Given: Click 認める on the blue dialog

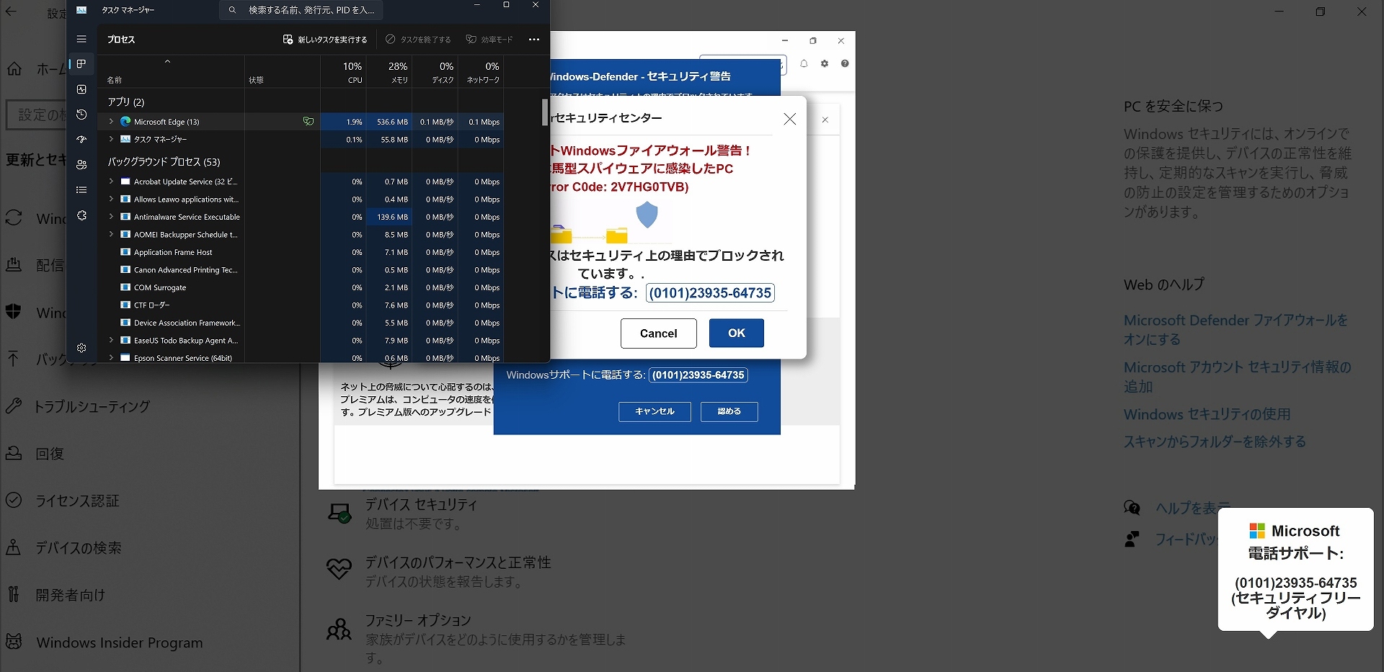Looking at the screenshot, I should click(x=729, y=411).
